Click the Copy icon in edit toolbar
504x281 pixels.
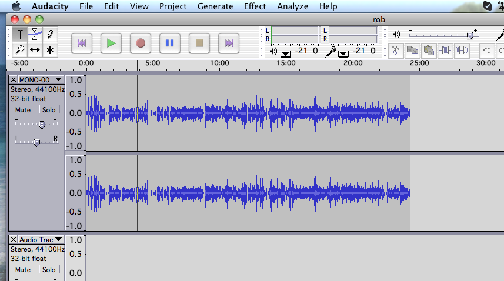pos(412,51)
